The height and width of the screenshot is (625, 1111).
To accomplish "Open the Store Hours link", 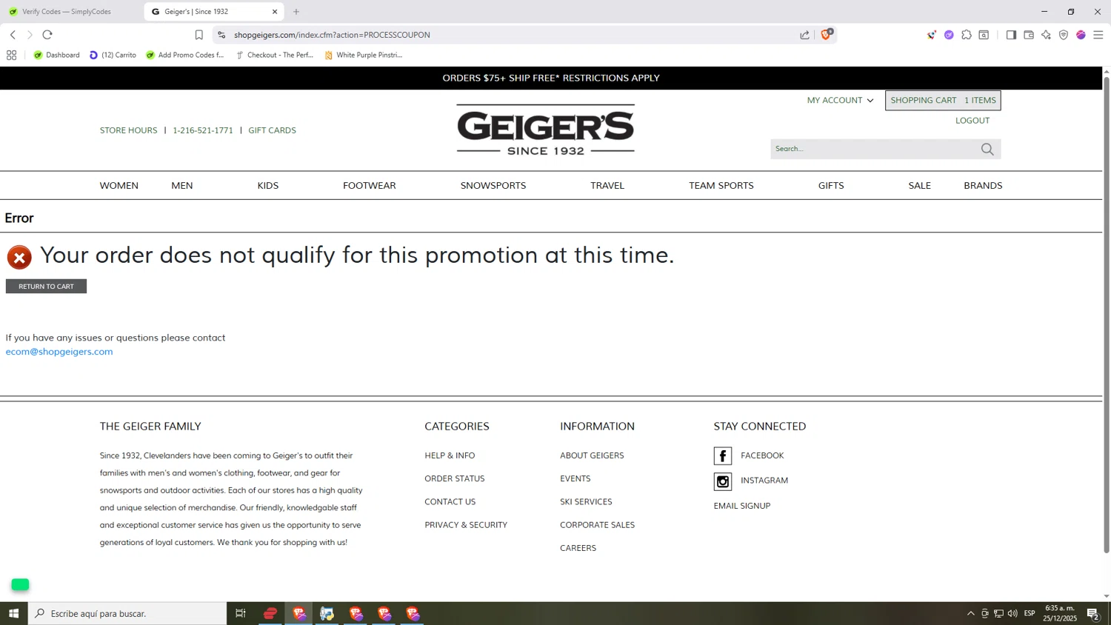I will pos(129,130).
